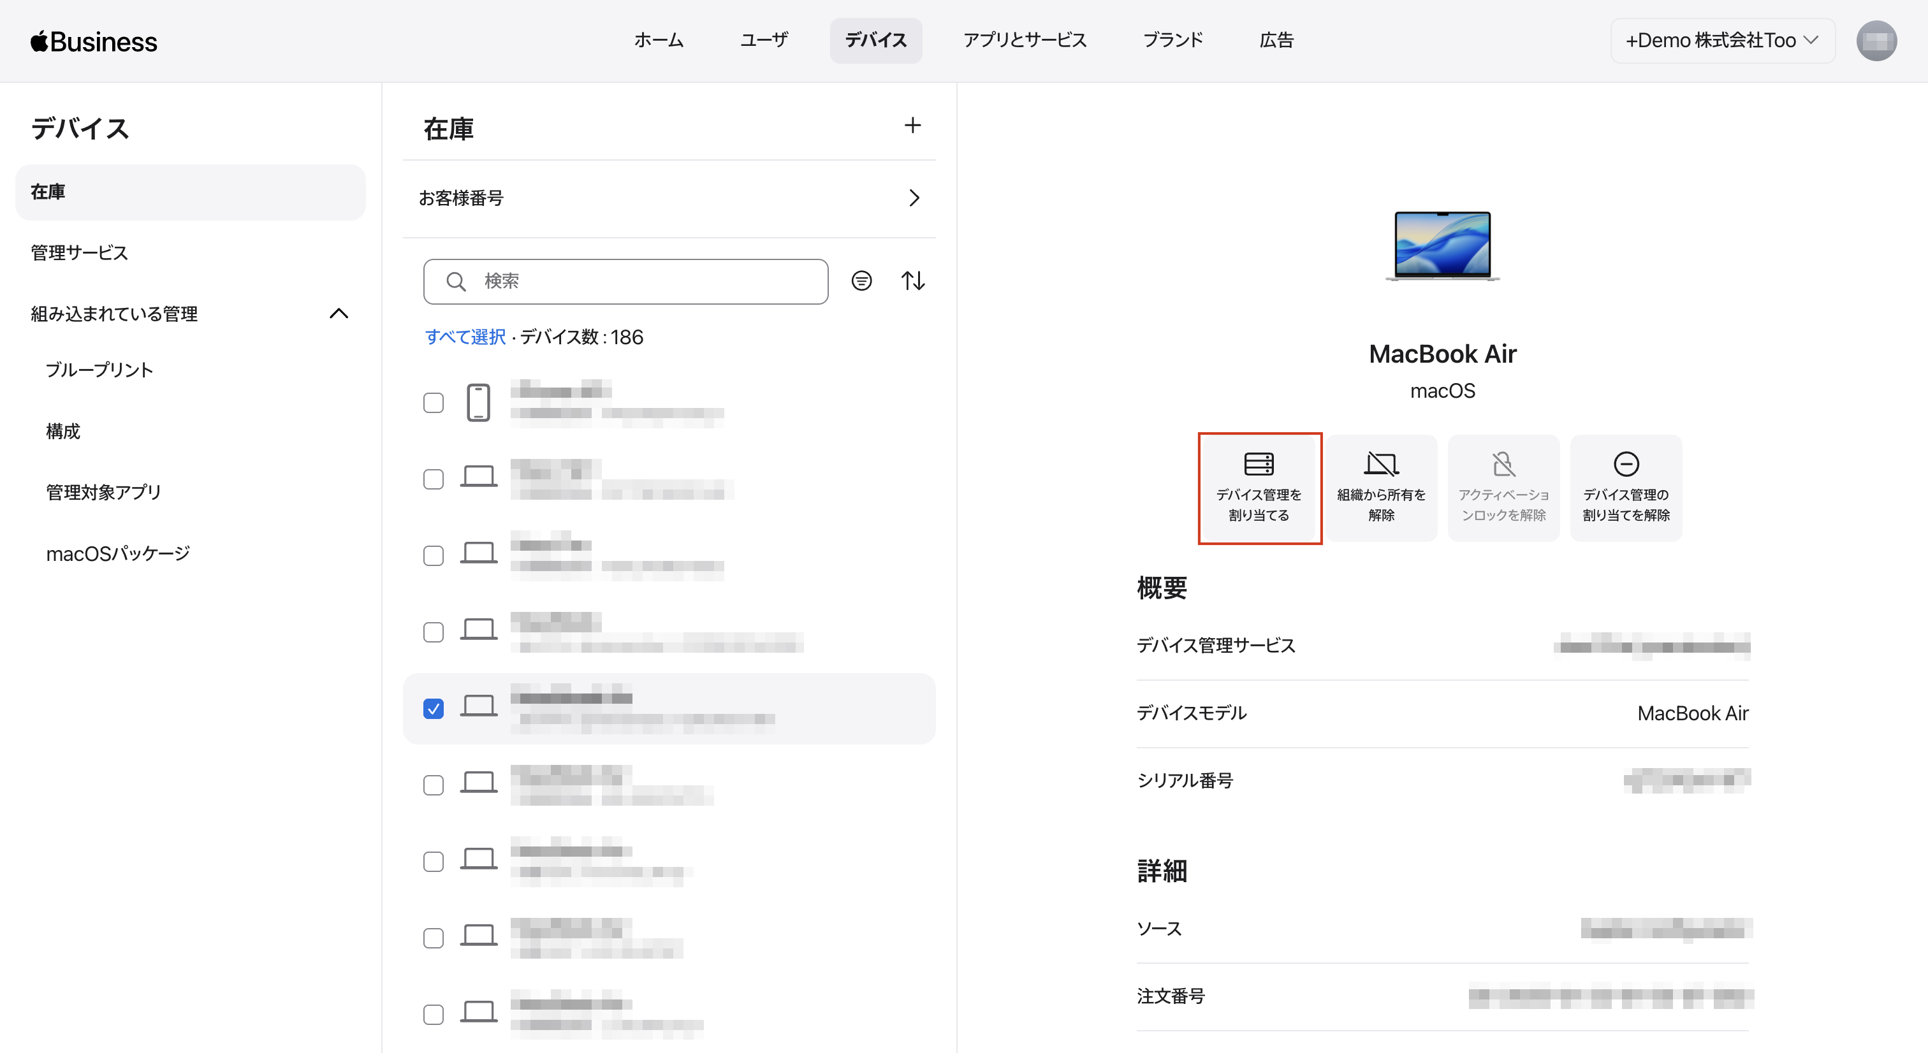Open the アプリとサービス tab
Screen dimensions: 1928x1053
coord(1025,40)
